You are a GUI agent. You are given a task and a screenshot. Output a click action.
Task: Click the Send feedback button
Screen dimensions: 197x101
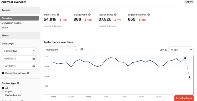(x=184, y=98)
